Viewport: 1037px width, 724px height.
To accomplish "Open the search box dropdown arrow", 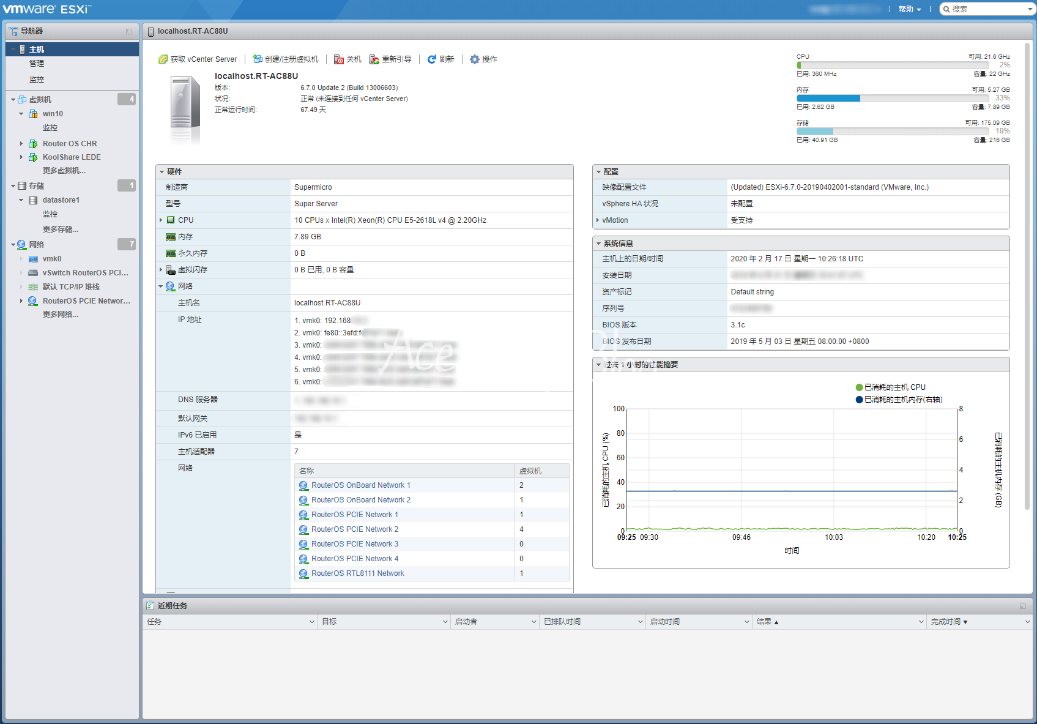I will click(x=1030, y=9).
